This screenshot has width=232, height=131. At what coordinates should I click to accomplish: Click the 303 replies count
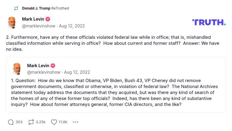click(19, 122)
